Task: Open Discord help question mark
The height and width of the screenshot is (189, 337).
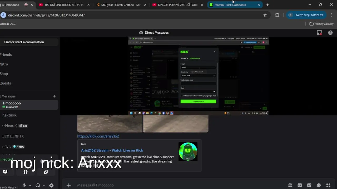Action: pos(330,33)
